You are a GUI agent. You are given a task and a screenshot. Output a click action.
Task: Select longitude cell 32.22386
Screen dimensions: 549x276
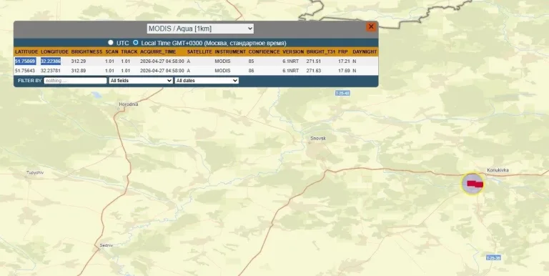point(51,61)
